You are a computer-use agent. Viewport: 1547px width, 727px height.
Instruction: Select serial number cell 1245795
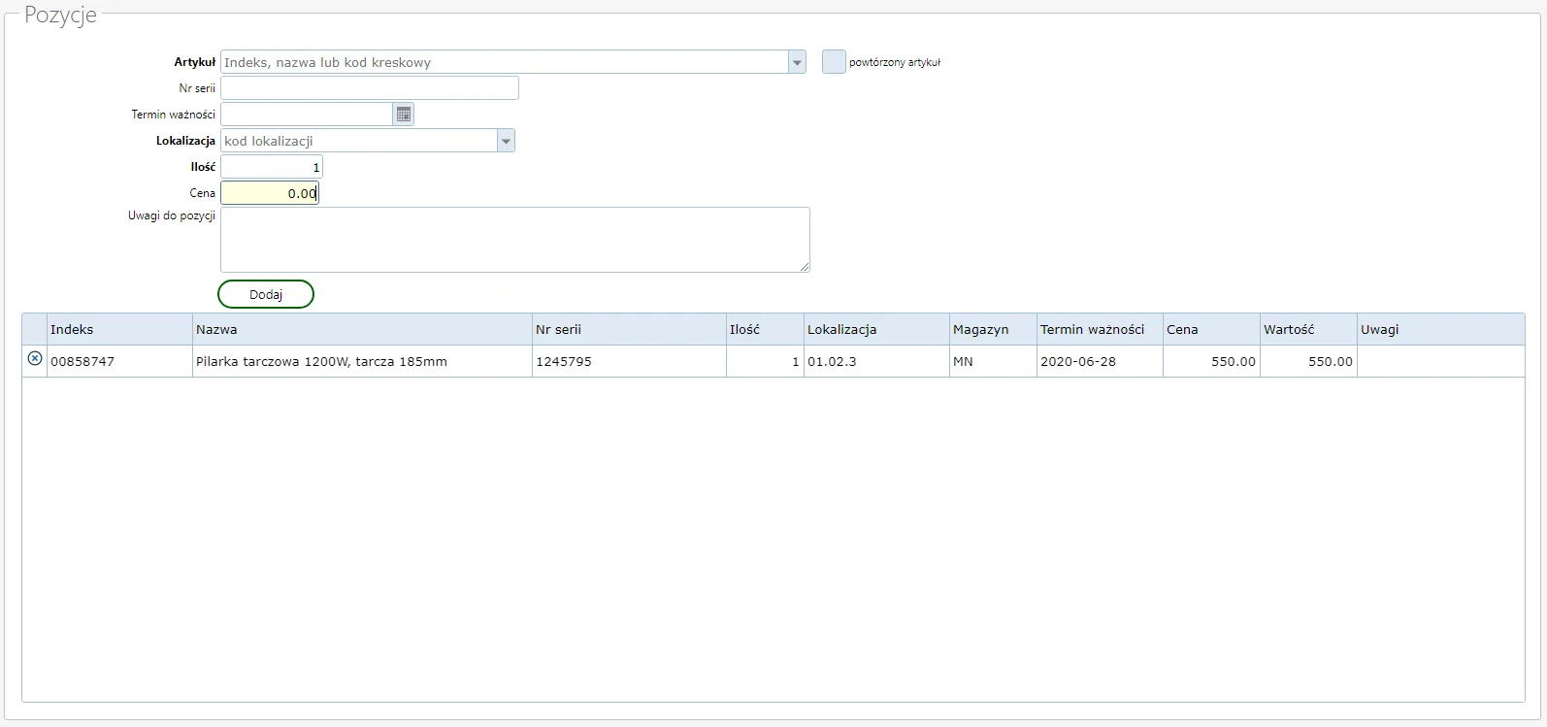(x=629, y=361)
